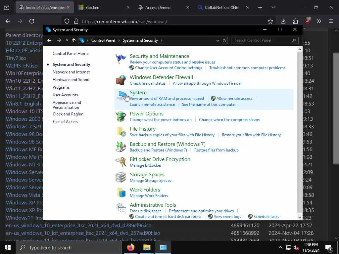Open Firefox from the taskbar
This screenshot has width=339, height=254.
(x=130, y=247)
